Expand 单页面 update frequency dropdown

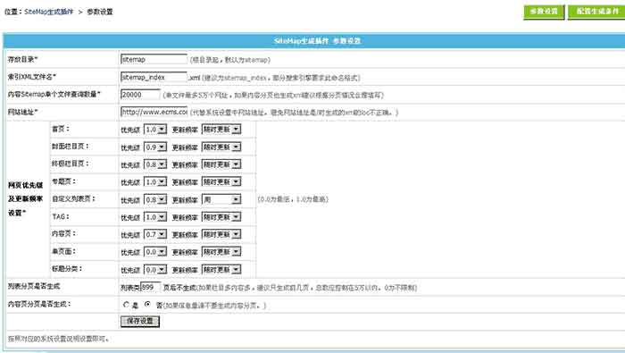(221, 252)
